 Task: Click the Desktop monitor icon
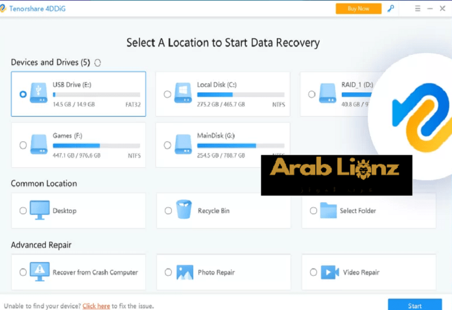(x=40, y=210)
